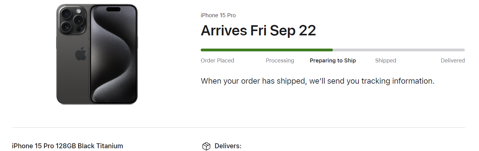Click the tracking information message text
This screenshot has width=479, height=151.
pos(317,81)
